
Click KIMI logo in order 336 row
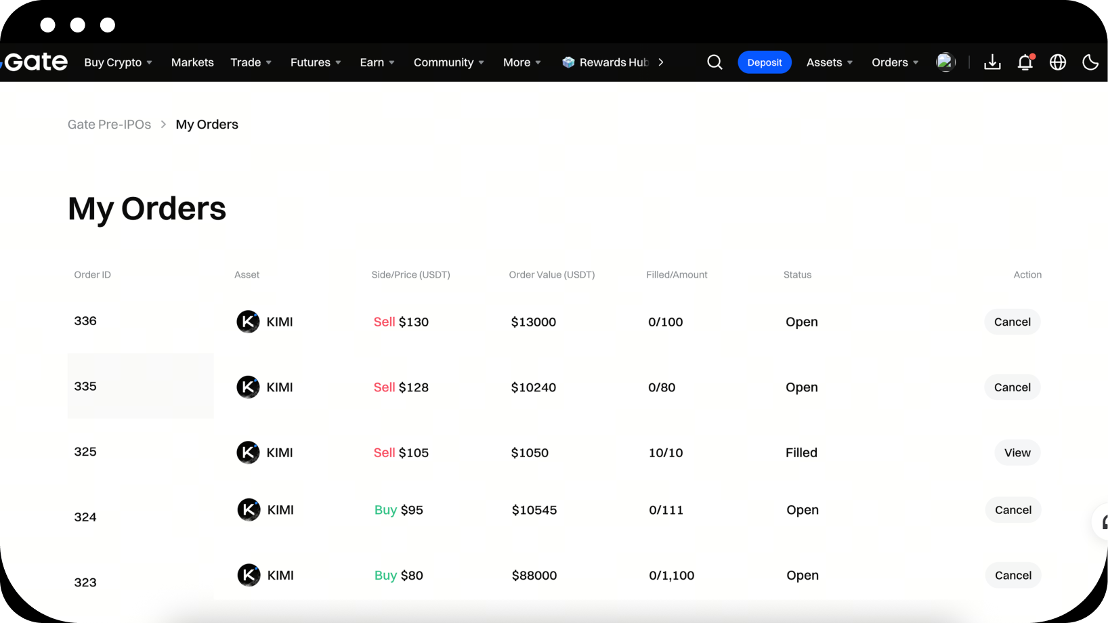pyautogui.click(x=248, y=322)
